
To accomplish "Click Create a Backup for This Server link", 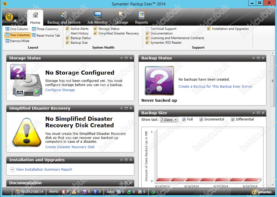I will (x=215, y=86).
